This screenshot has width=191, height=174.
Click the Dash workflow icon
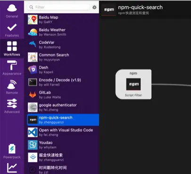pyautogui.click(x=33, y=70)
